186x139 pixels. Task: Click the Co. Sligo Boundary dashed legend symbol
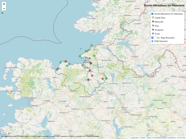click(155, 37)
